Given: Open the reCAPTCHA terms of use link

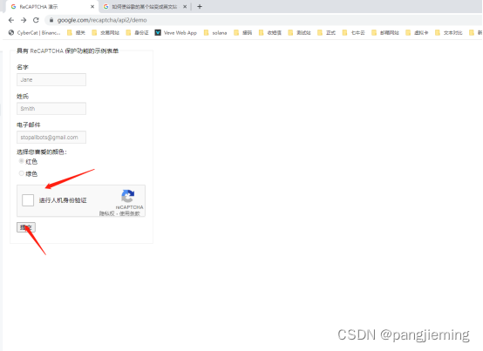Looking at the screenshot, I should point(130,213).
